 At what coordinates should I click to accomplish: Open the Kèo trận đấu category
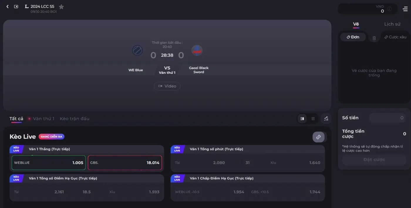(74, 119)
